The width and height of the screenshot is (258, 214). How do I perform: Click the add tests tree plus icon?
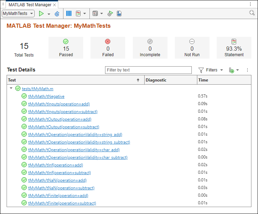point(232,70)
